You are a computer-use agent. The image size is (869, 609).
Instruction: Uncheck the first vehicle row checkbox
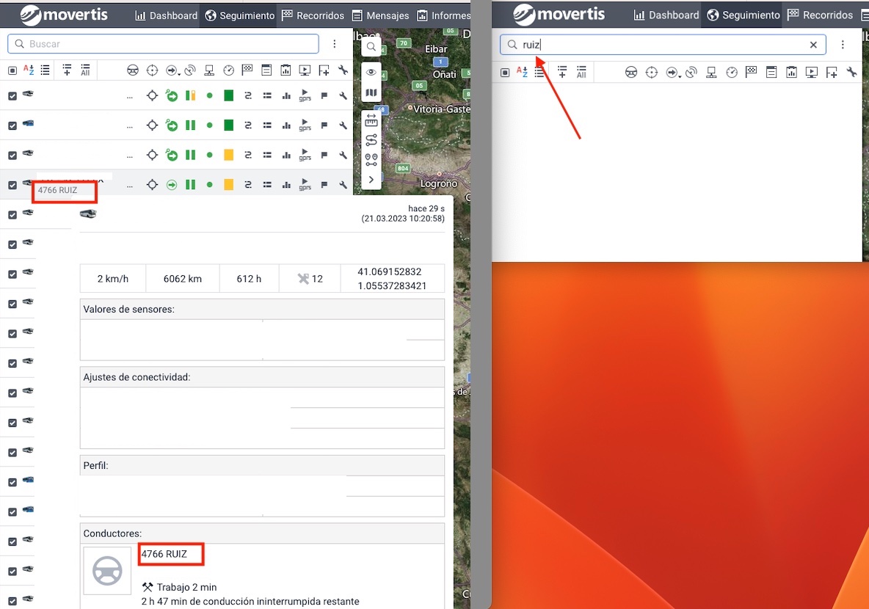(12, 96)
